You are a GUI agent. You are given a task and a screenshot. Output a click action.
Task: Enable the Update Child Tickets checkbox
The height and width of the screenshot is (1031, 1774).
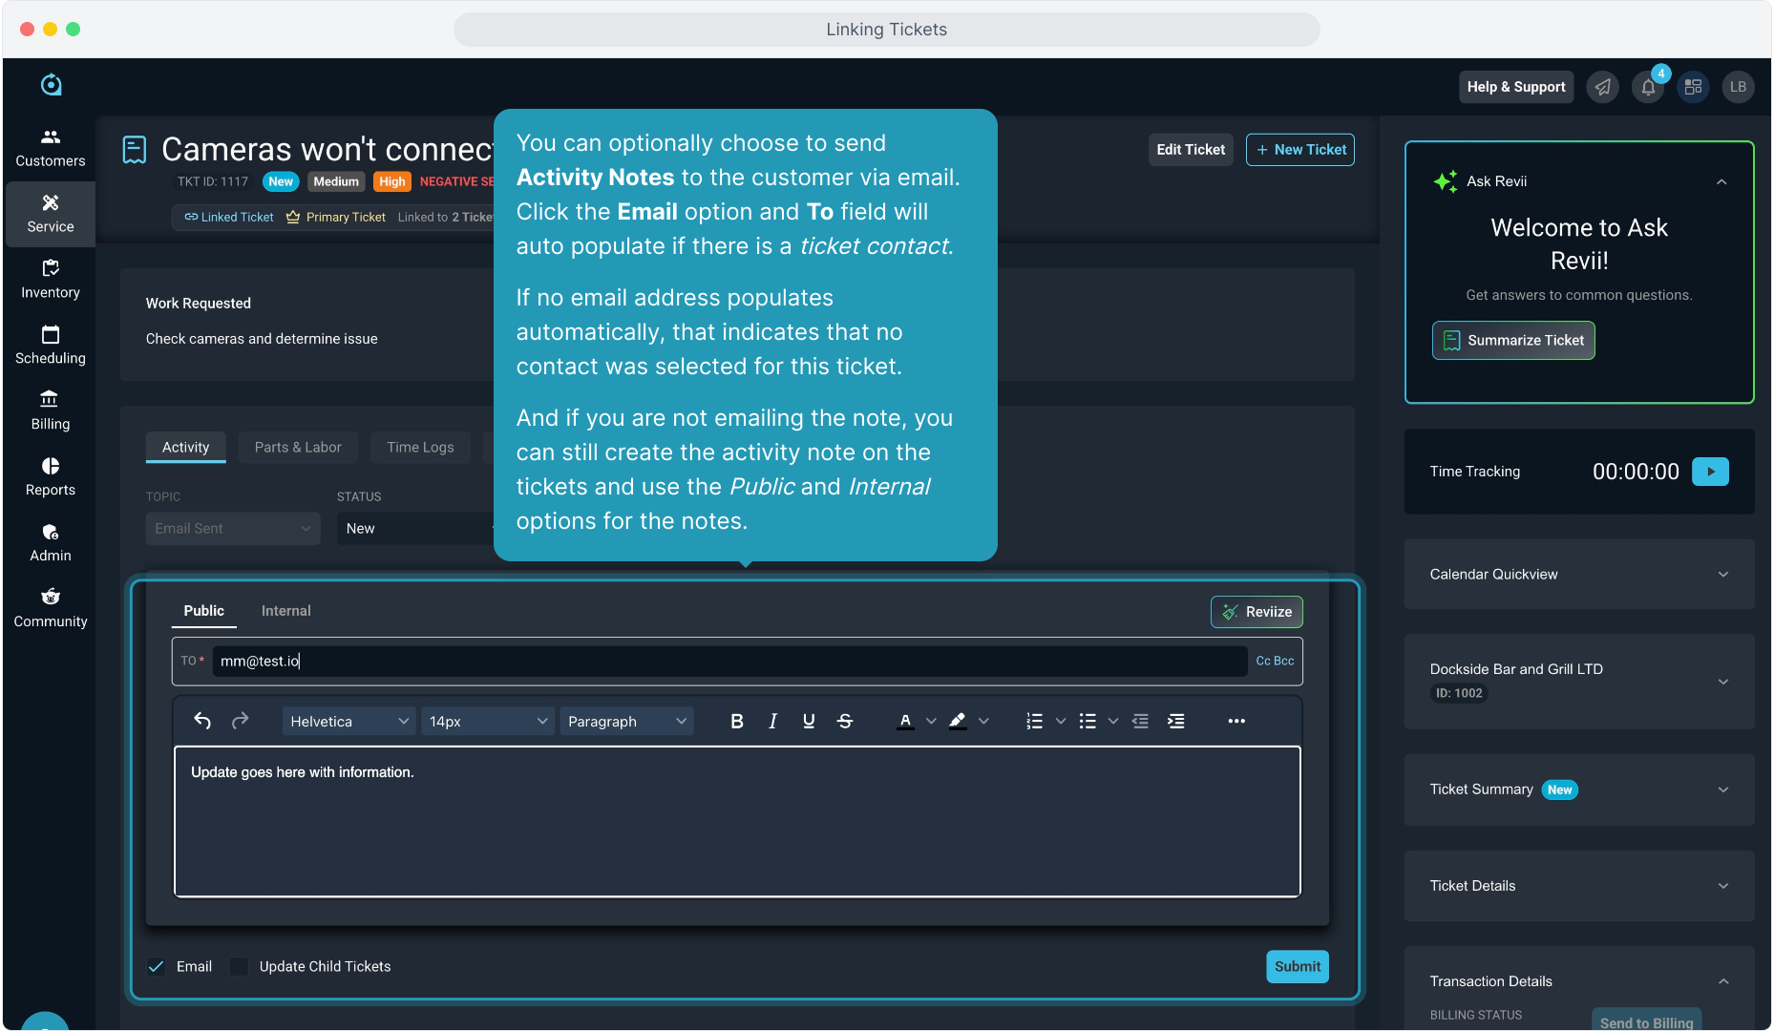click(x=240, y=967)
